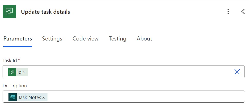Click empty space in Description field

pos(144,97)
